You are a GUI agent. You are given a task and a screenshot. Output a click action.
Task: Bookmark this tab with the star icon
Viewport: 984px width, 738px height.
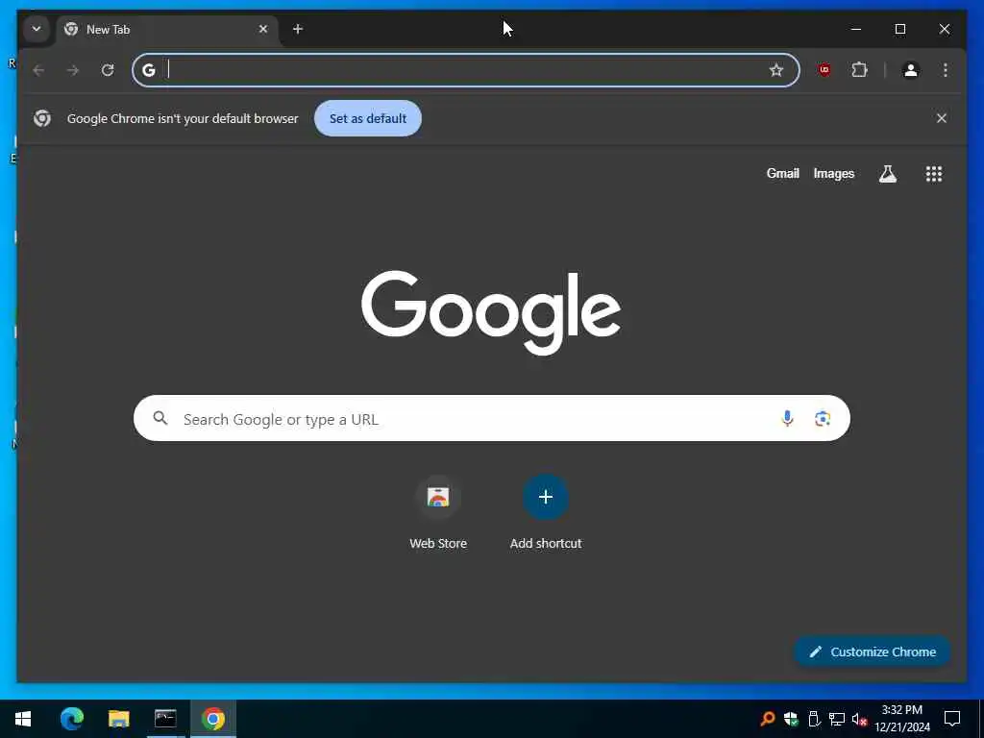pos(776,70)
